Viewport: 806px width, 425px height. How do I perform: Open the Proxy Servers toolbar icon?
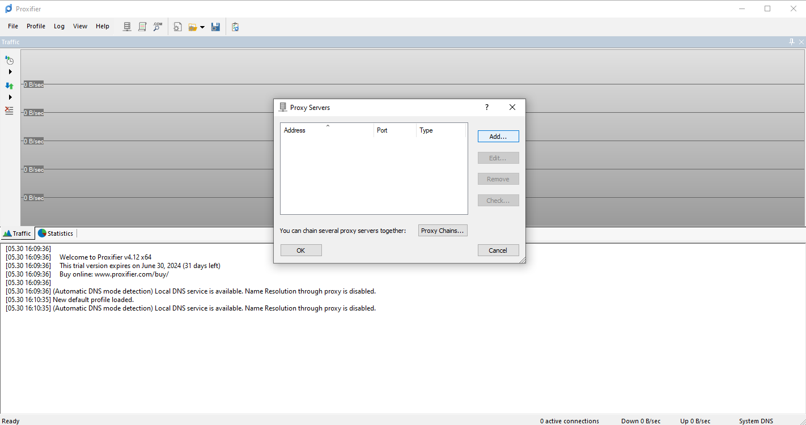point(127,27)
